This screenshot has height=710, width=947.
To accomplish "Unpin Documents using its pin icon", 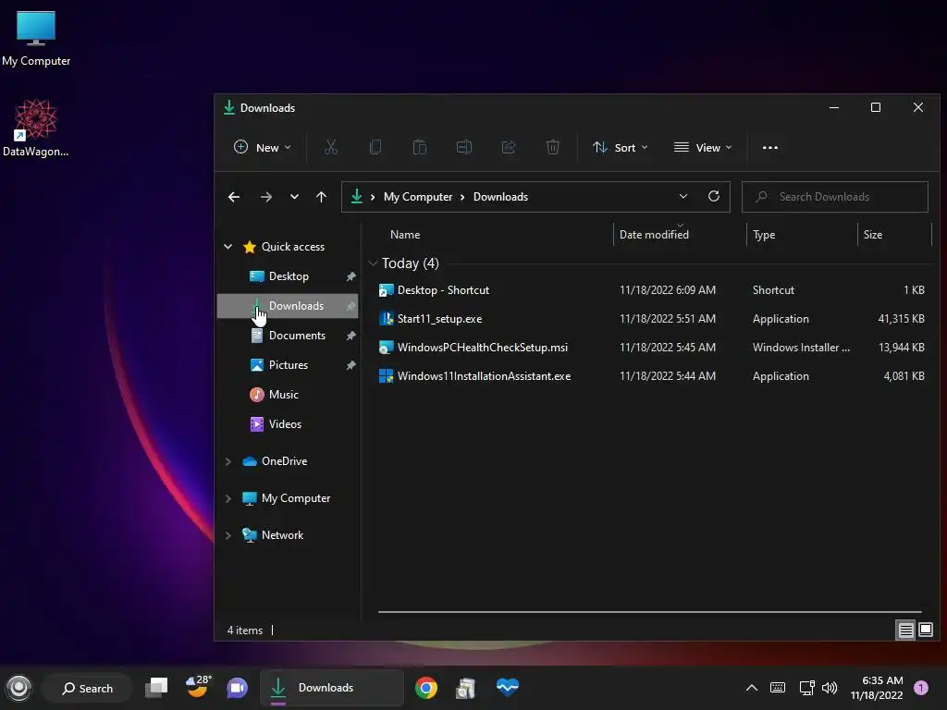I will point(351,336).
